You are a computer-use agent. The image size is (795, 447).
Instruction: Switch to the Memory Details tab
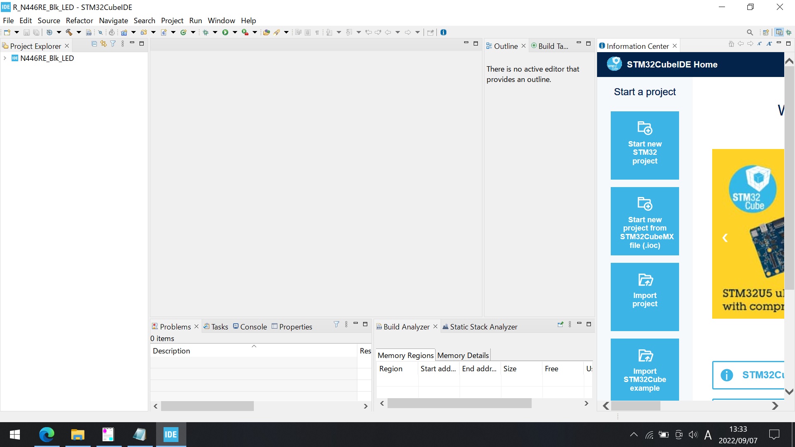point(463,355)
